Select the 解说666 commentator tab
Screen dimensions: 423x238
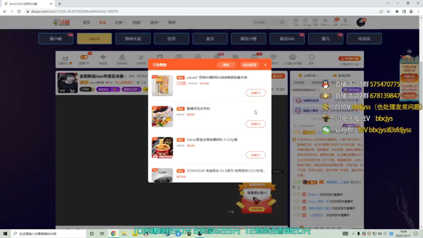287,39
